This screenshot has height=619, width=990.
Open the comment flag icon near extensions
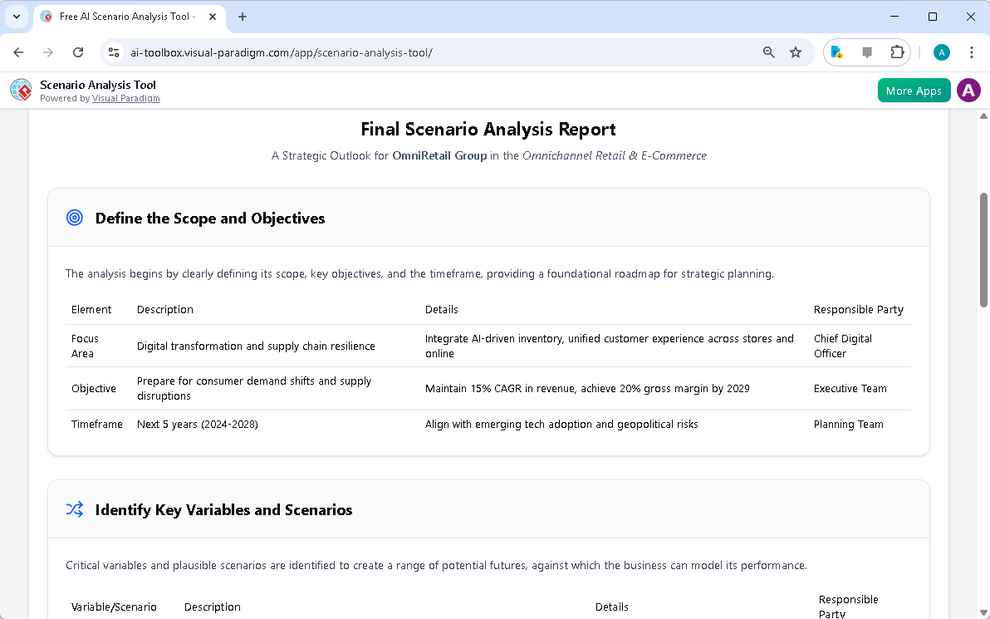865,52
